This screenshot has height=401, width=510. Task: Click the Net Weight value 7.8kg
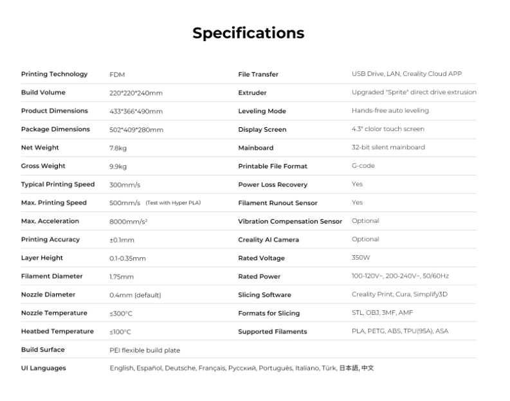[x=119, y=148]
